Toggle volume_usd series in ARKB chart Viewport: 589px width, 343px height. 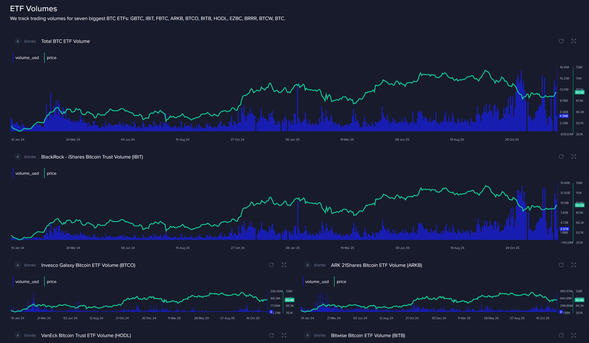(x=317, y=282)
